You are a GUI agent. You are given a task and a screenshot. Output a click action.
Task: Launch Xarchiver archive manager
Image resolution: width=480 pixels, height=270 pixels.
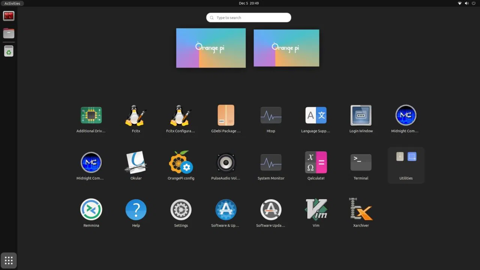coord(361,210)
